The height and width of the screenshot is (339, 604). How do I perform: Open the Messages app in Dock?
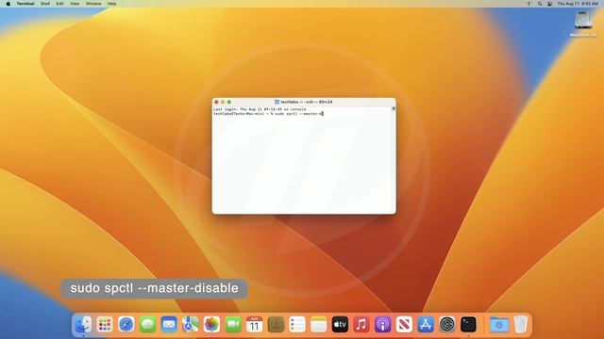(x=147, y=325)
